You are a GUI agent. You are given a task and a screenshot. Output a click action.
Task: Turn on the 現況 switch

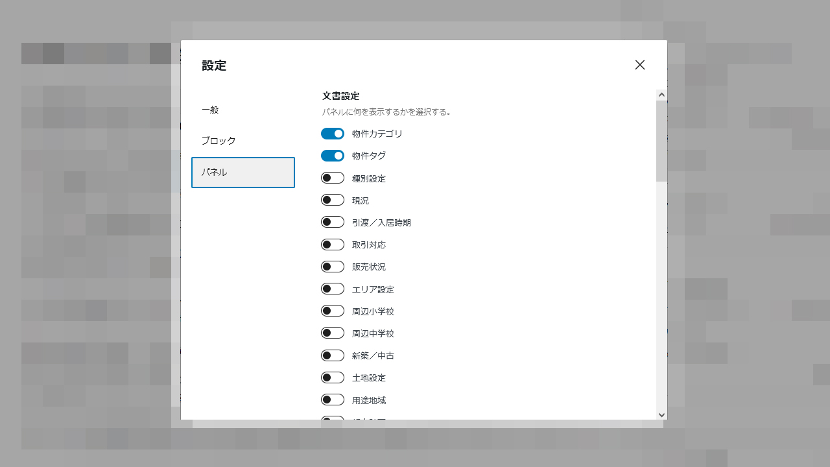(x=333, y=200)
